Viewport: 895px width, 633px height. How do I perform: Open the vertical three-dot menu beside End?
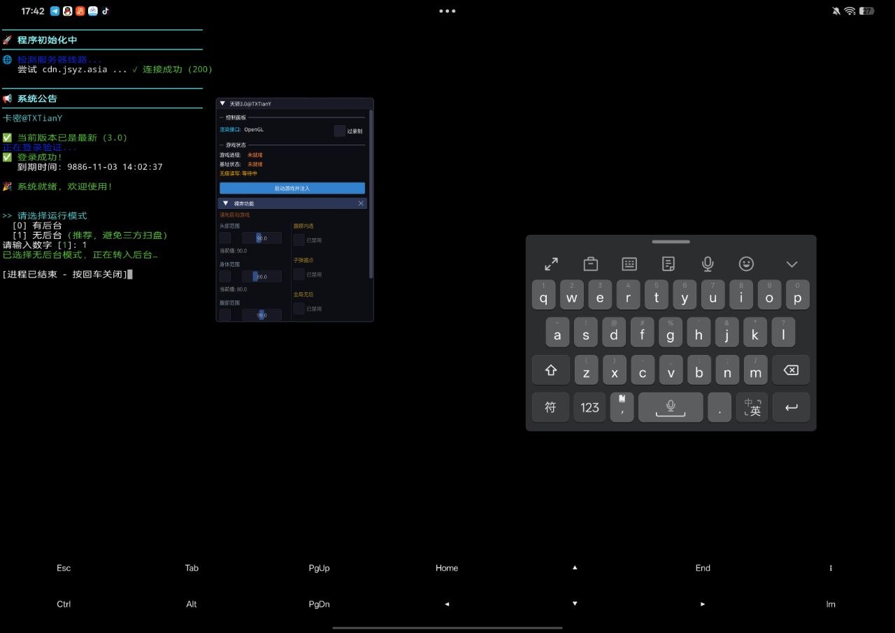831,568
